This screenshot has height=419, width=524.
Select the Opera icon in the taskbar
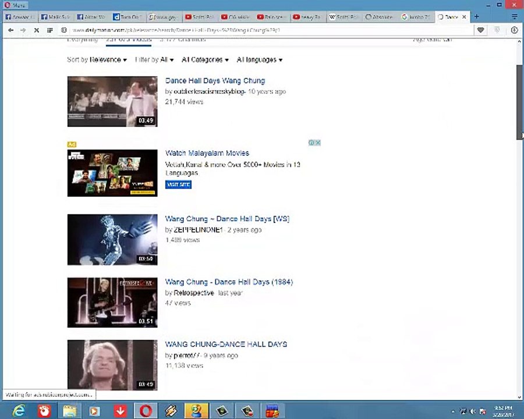point(146,411)
